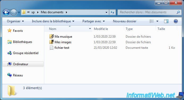This screenshot has height=100, width=184.
Task: Click the Document texte type cell
Action: click(137, 48)
